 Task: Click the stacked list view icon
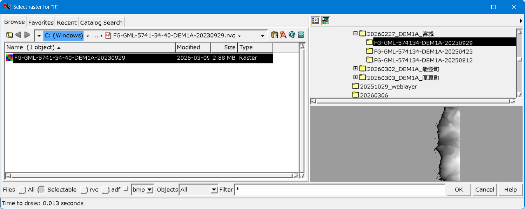[x=301, y=35]
